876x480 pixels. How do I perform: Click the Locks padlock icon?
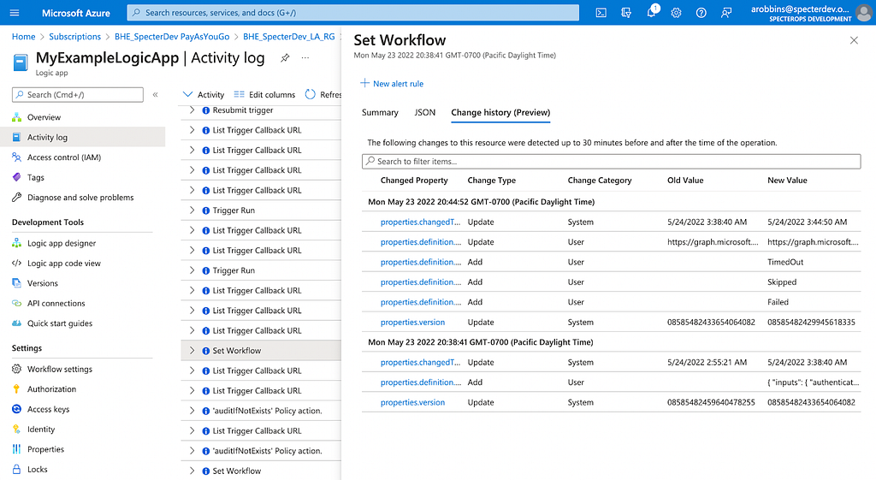click(x=17, y=470)
